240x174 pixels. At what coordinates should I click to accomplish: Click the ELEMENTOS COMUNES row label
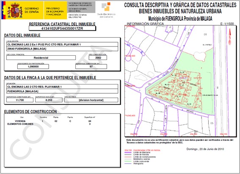pyautogui.click(x=20, y=124)
